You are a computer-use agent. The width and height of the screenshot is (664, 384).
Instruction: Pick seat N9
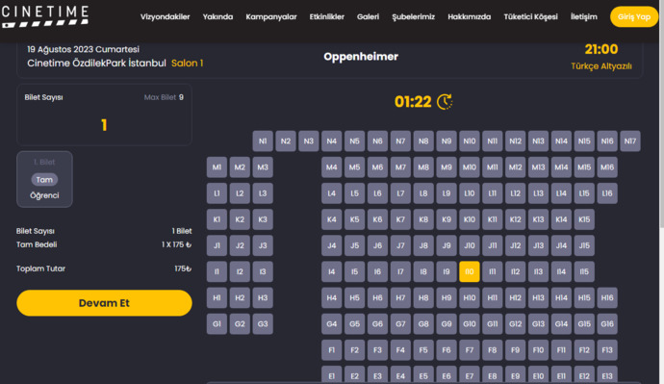(447, 141)
